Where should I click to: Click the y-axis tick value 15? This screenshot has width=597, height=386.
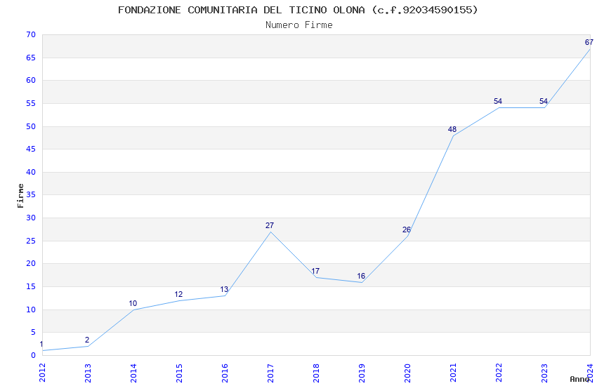(31, 286)
